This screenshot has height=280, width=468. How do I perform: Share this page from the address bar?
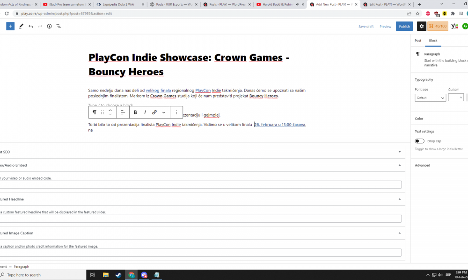(409, 14)
